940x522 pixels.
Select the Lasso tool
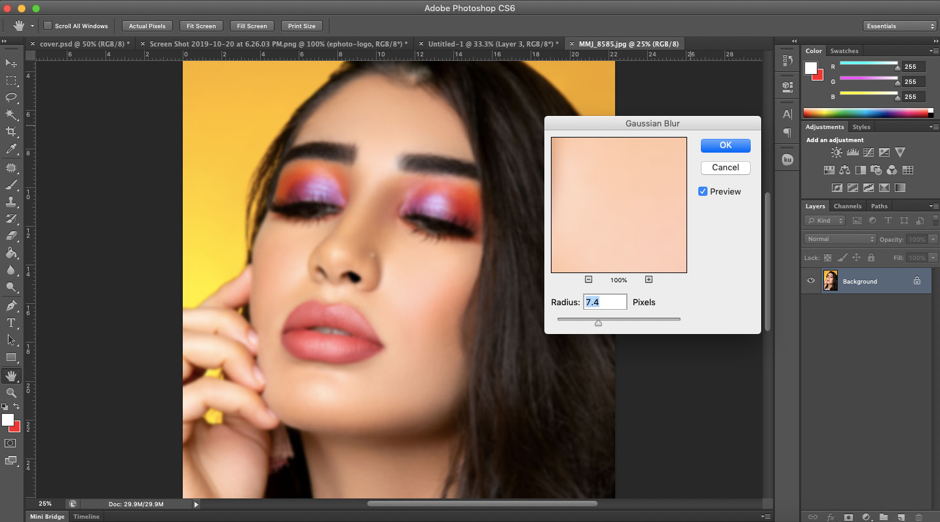11,98
